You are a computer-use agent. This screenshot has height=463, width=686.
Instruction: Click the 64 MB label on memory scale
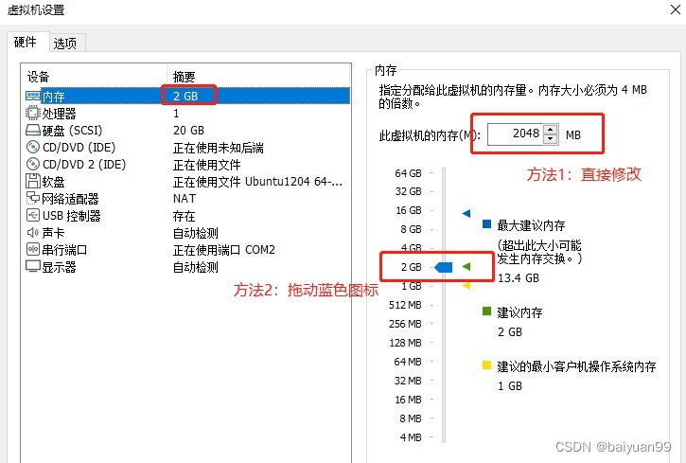click(x=408, y=362)
